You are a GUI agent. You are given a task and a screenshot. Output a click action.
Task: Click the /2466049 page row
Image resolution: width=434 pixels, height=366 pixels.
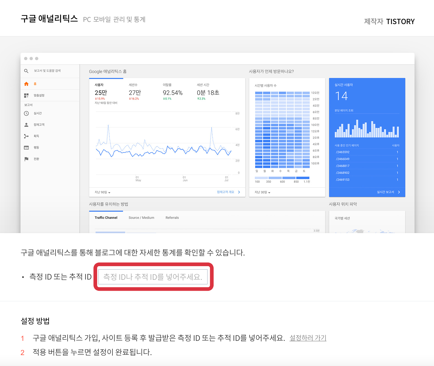click(x=367, y=159)
